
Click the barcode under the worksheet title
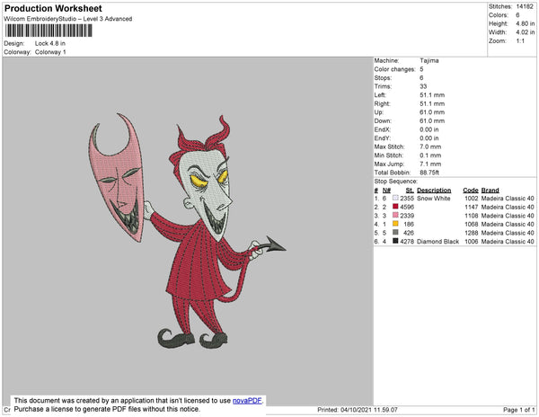click(49, 31)
